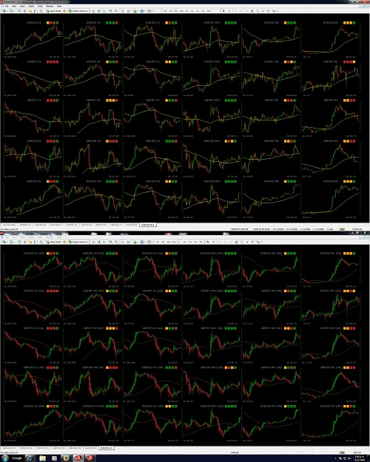
Task: Open Profiles dropdown in lower window toolbar
Action: coord(12,242)
